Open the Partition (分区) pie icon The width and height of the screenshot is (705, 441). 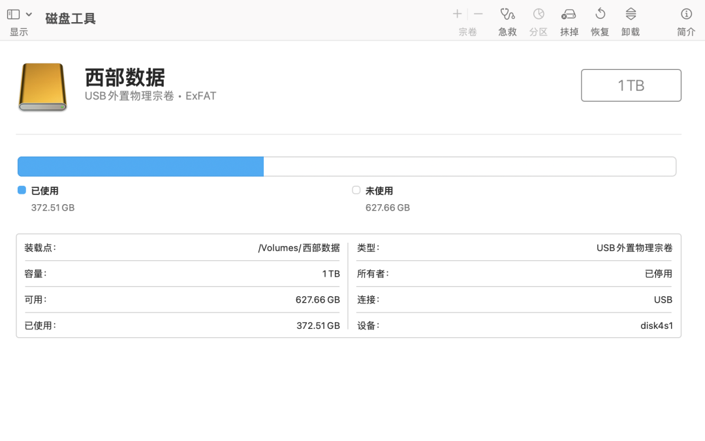pos(539,14)
